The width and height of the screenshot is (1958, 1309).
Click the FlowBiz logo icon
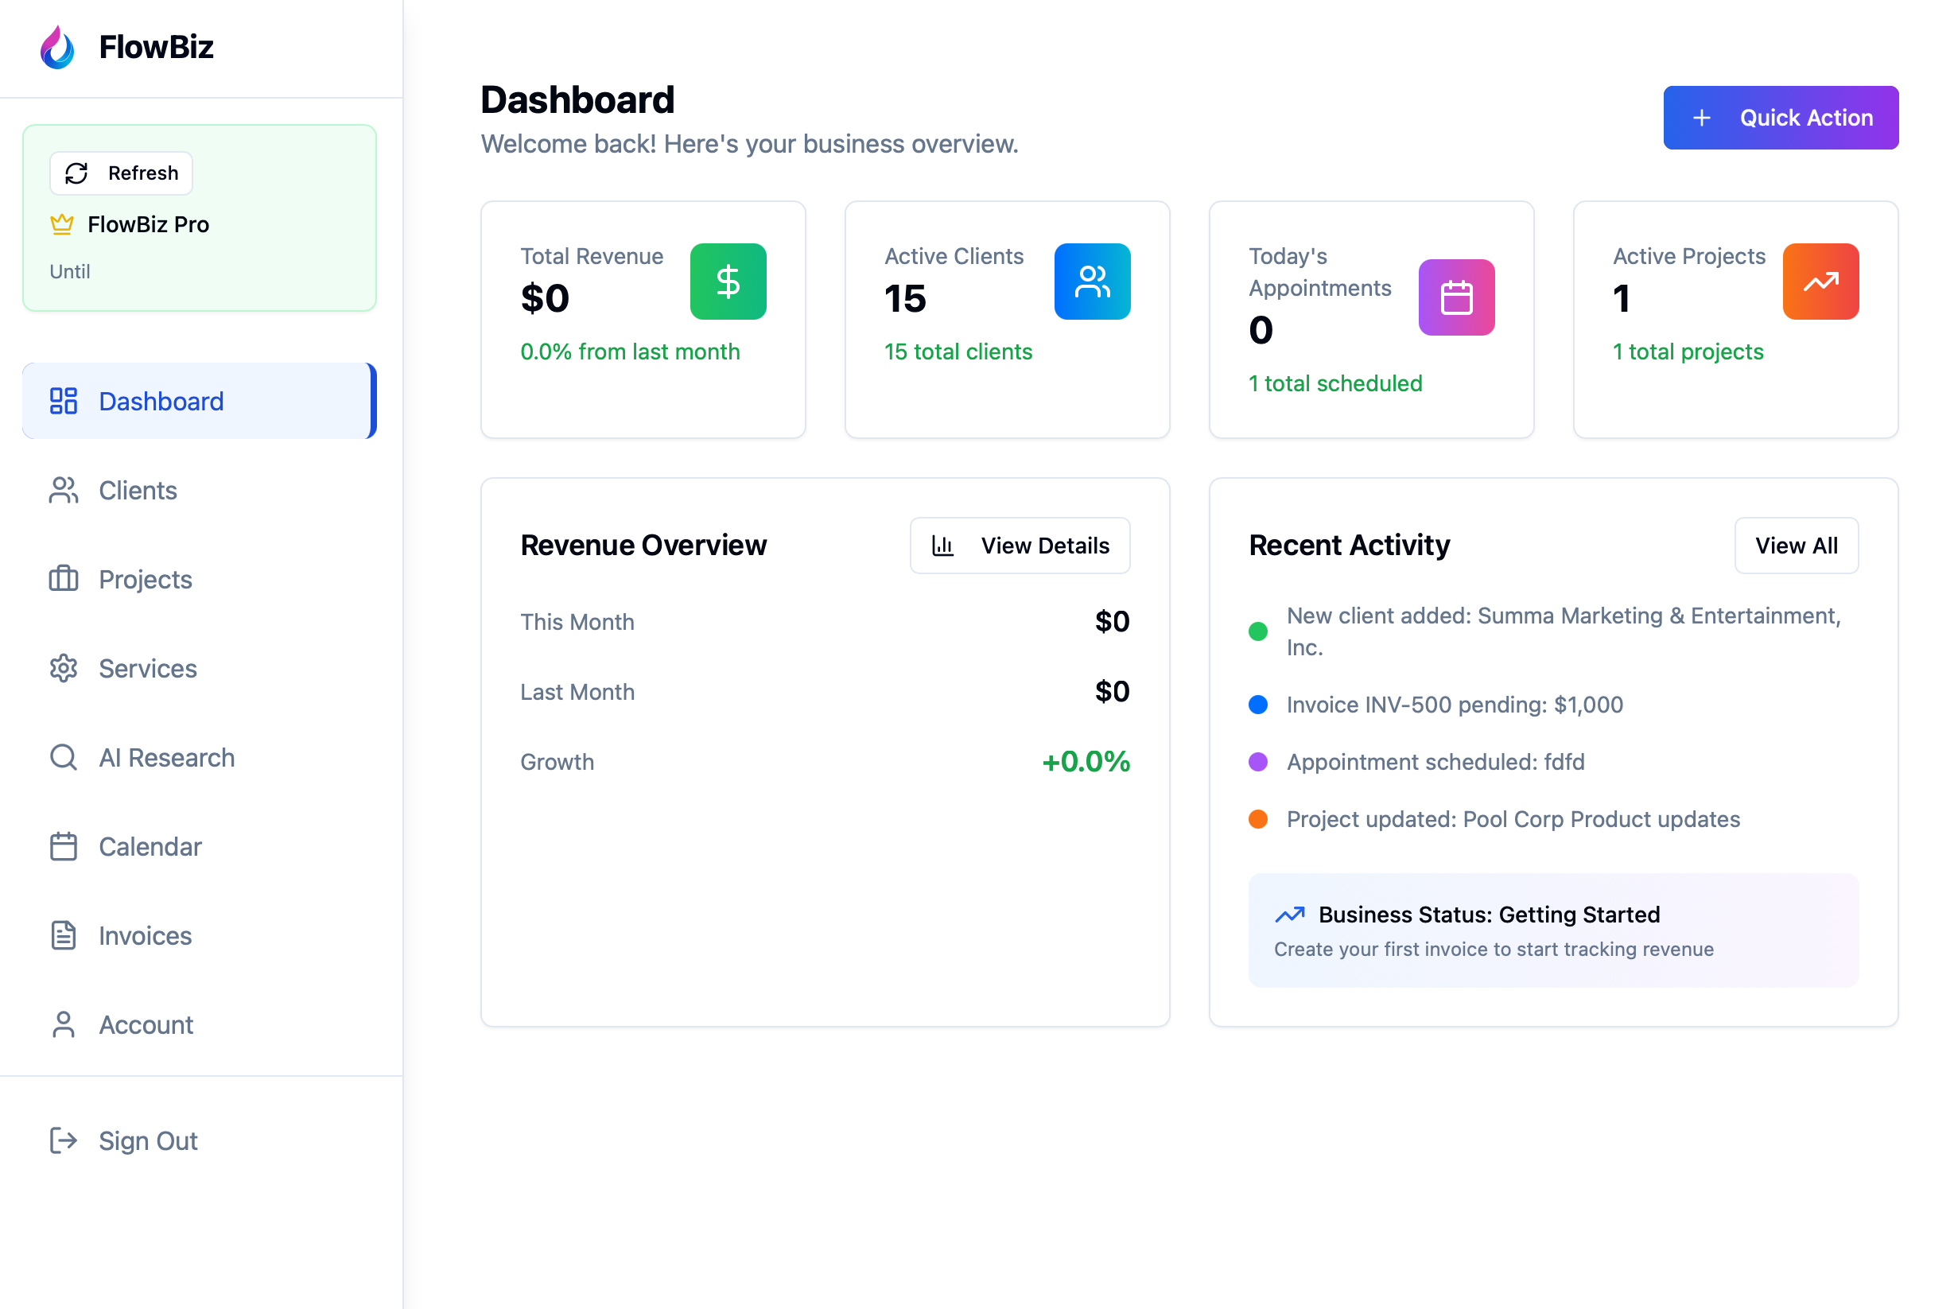56,46
